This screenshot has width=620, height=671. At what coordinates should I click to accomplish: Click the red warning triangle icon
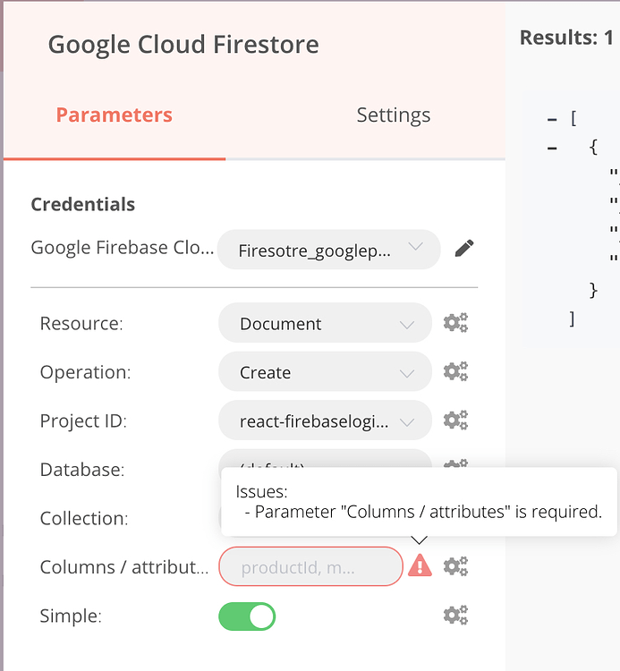point(420,565)
